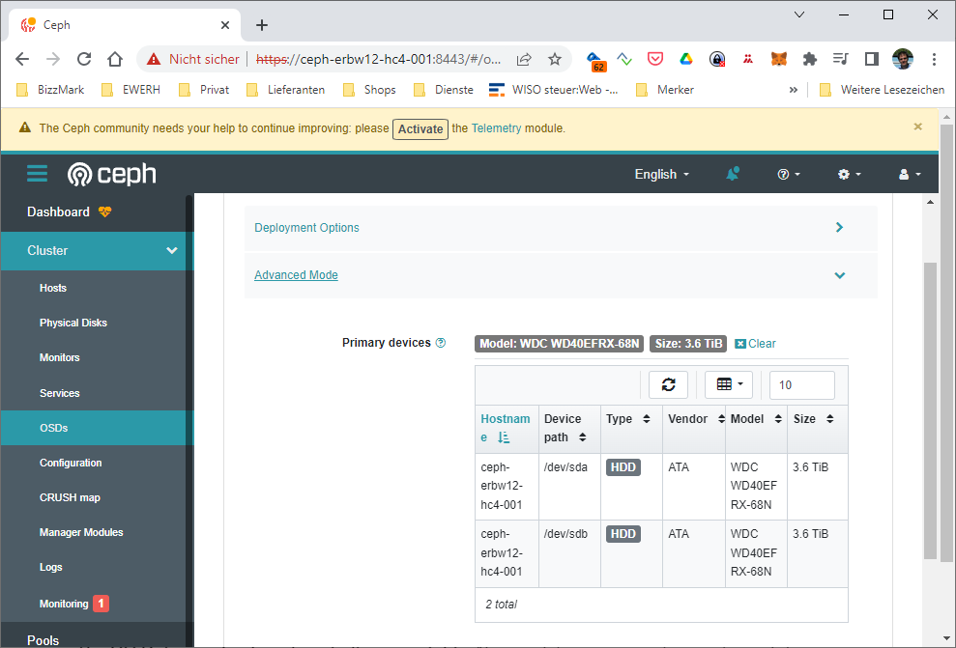The width and height of the screenshot is (956, 648).
Task: Sort the table by Size column
Action: (x=812, y=419)
